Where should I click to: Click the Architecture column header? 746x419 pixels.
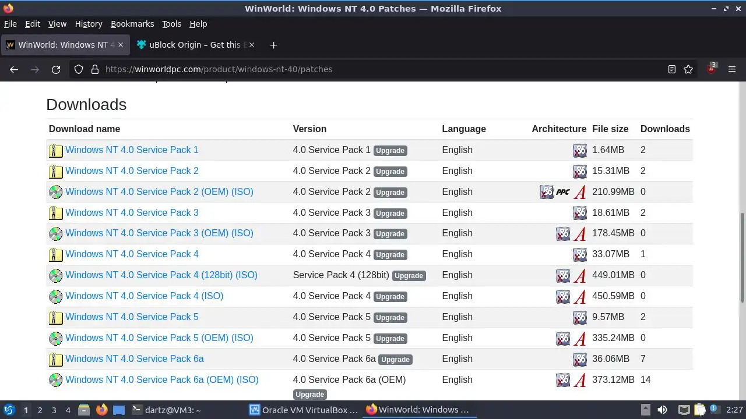coord(559,129)
